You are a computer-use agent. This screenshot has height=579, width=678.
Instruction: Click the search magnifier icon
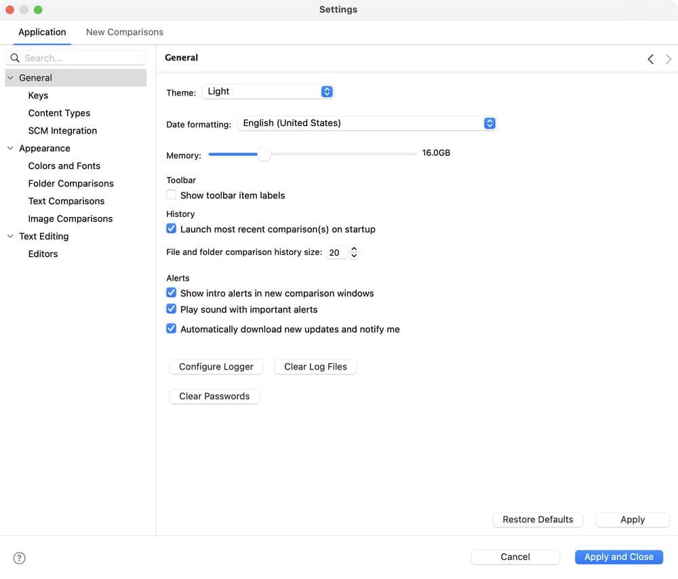coord(15,58)
